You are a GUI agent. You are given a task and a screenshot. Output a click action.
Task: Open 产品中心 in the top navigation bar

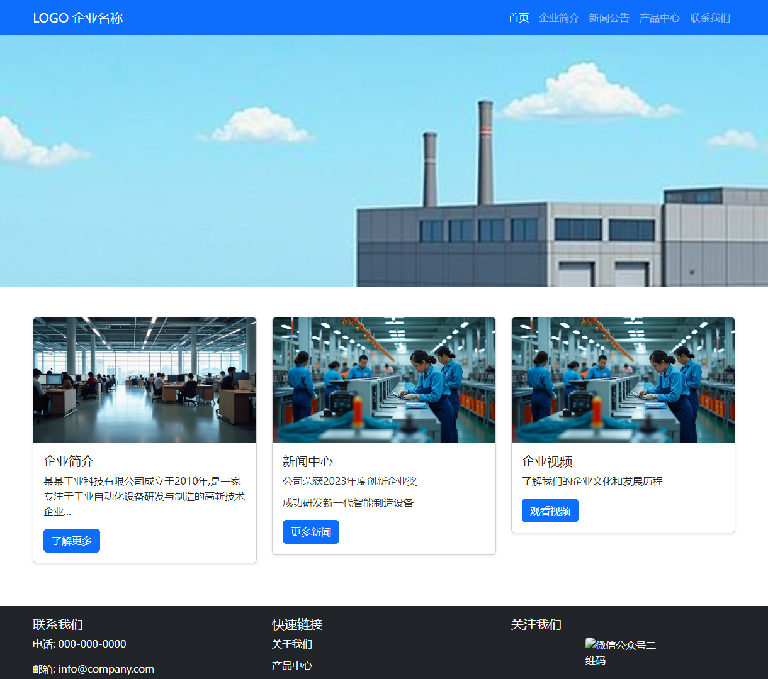click(x=659, y=18)
